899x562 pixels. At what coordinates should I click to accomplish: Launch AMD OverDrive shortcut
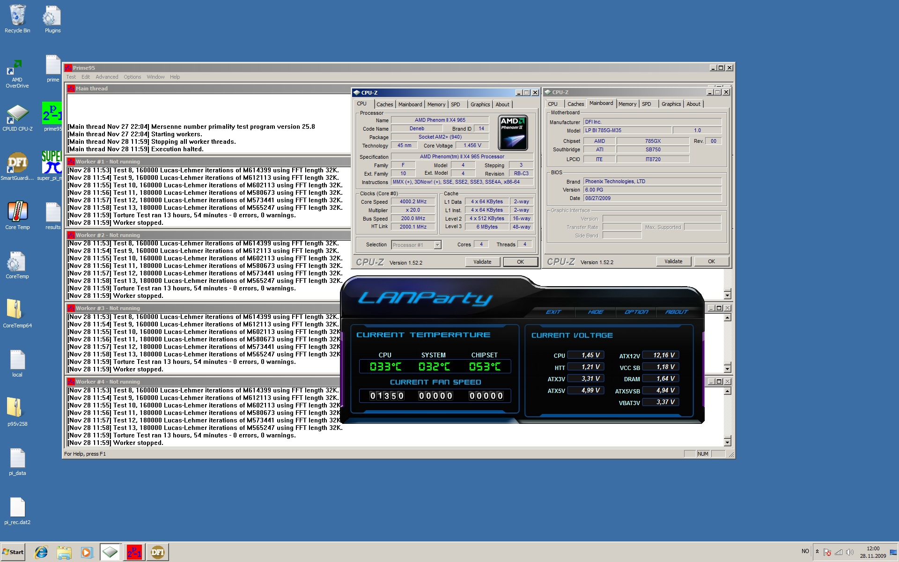17,74
